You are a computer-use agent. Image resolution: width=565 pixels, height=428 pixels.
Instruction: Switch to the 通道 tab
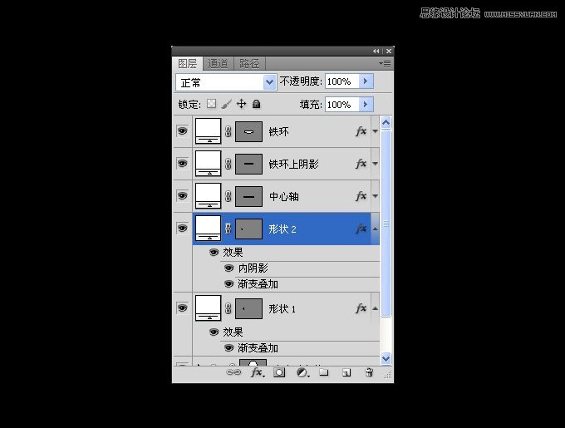(x=218, y=64)
